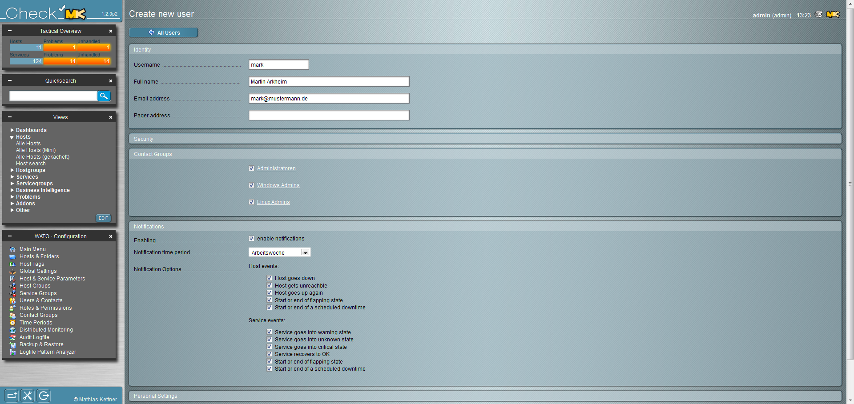854x404 pixels.
Task: Click the add snapin icon at bottom left
Action: [12, 396]
